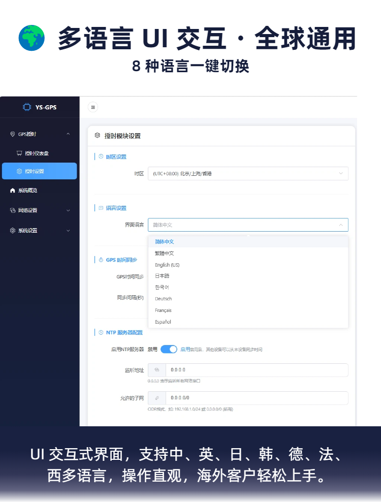Click the link icon in 允许的子网 field
Screen dimensions: 381x502
coord(157,398)
